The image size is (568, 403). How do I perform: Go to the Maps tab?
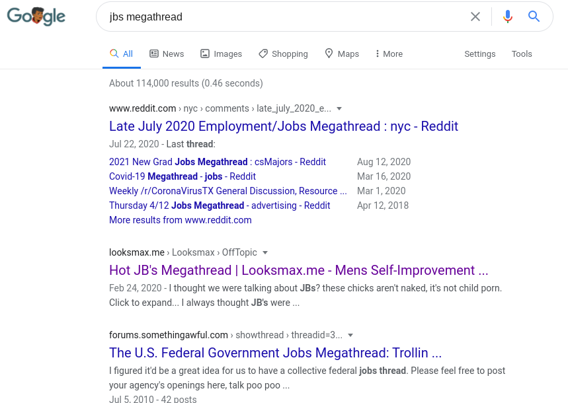(x=342, y=54)
